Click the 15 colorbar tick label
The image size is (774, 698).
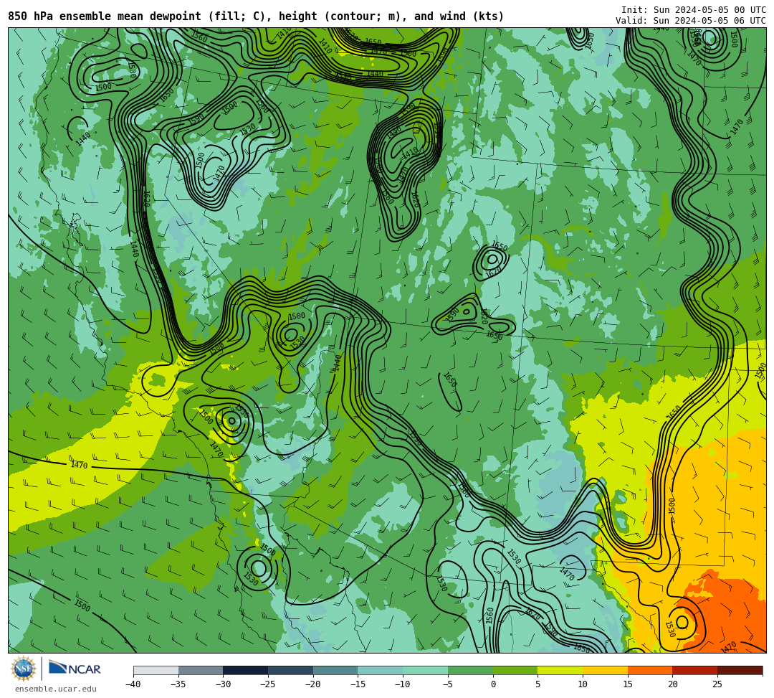coord(628,684)
